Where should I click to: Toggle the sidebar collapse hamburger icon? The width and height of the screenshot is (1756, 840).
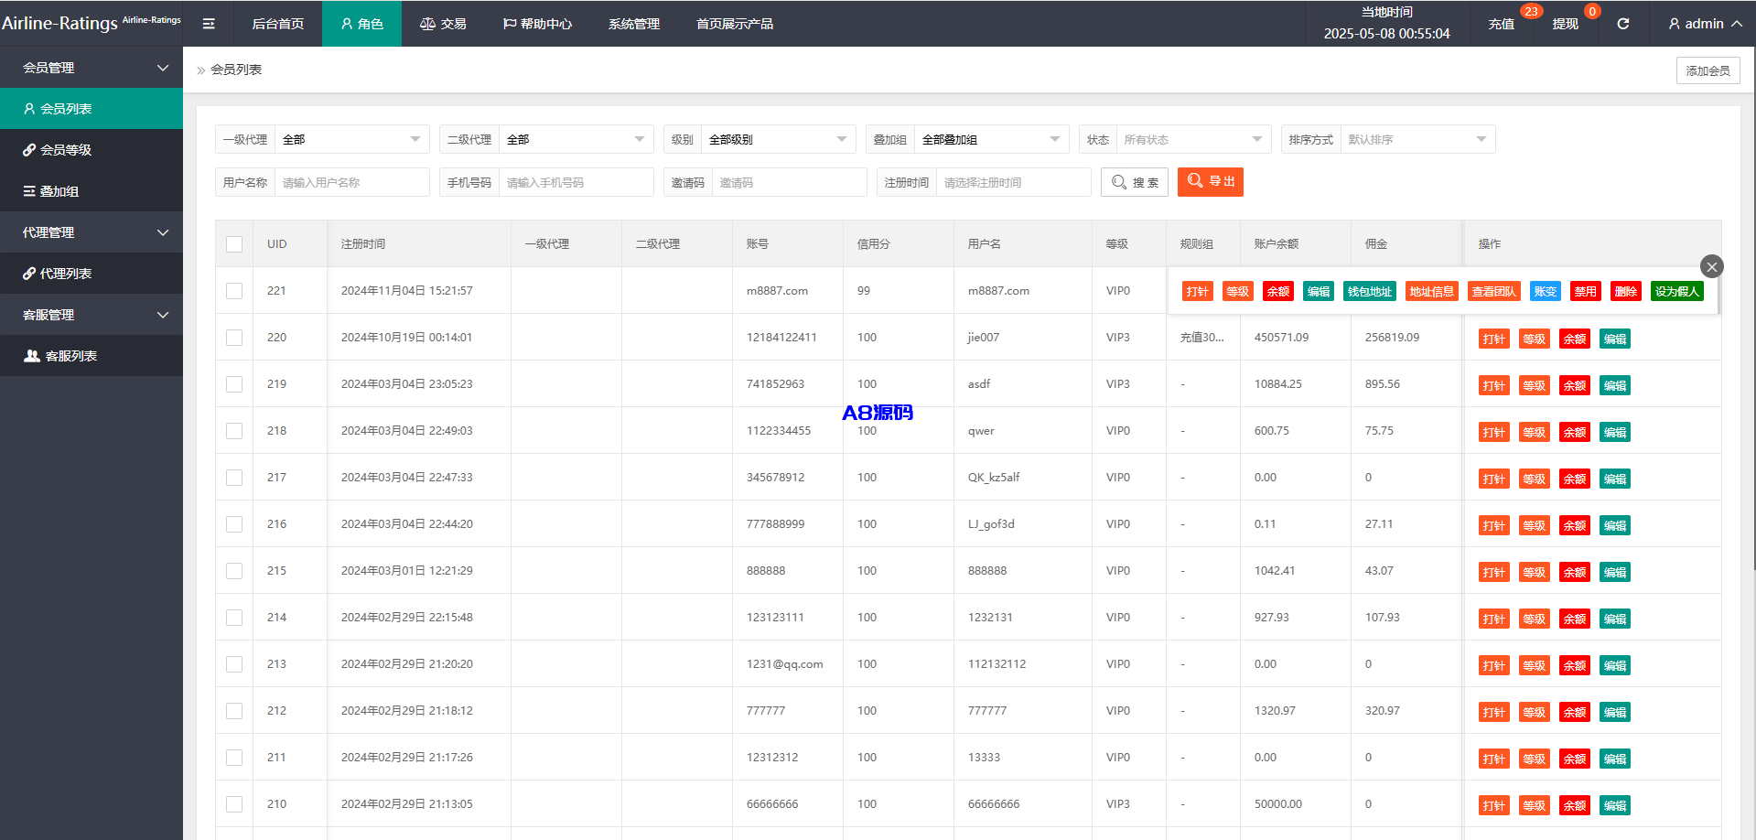point(209,24)
